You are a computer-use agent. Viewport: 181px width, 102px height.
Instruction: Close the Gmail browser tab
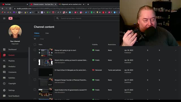(84, 5)
